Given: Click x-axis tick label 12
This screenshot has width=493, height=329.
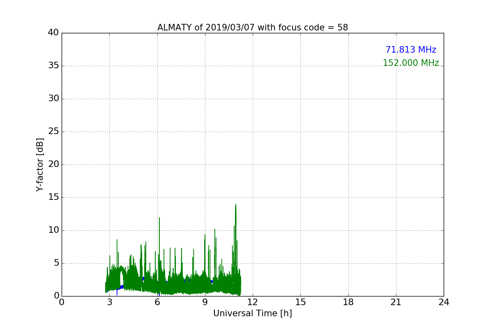Looking at the screenshot, I should point(253,302).
